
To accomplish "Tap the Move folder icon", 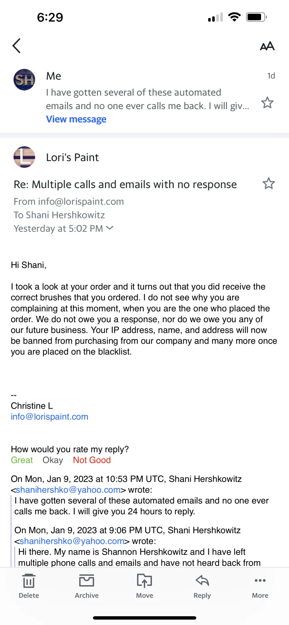I will [x=144, y=586].
